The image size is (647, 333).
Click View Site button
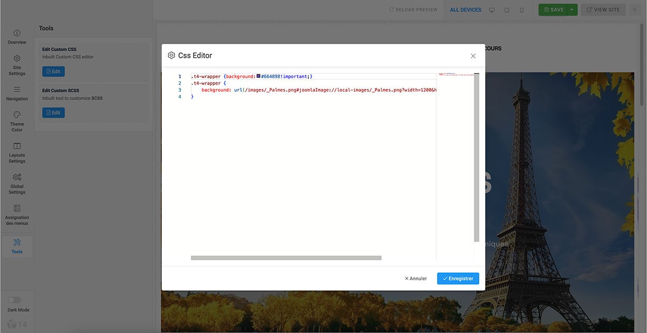coord(603,10)
